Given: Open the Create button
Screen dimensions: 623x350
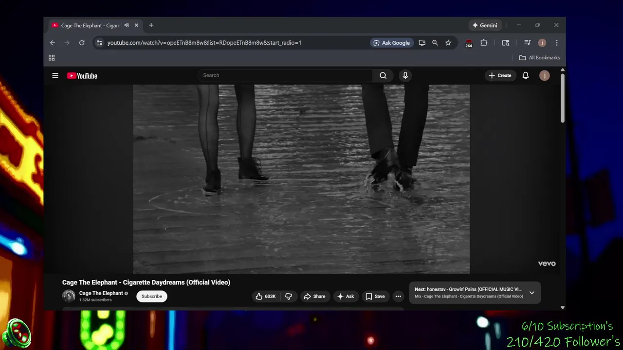Looking at the screenshot, I should pos(500,75).
